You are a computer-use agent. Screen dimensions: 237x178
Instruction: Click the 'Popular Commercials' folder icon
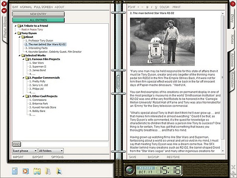[27, 78]
